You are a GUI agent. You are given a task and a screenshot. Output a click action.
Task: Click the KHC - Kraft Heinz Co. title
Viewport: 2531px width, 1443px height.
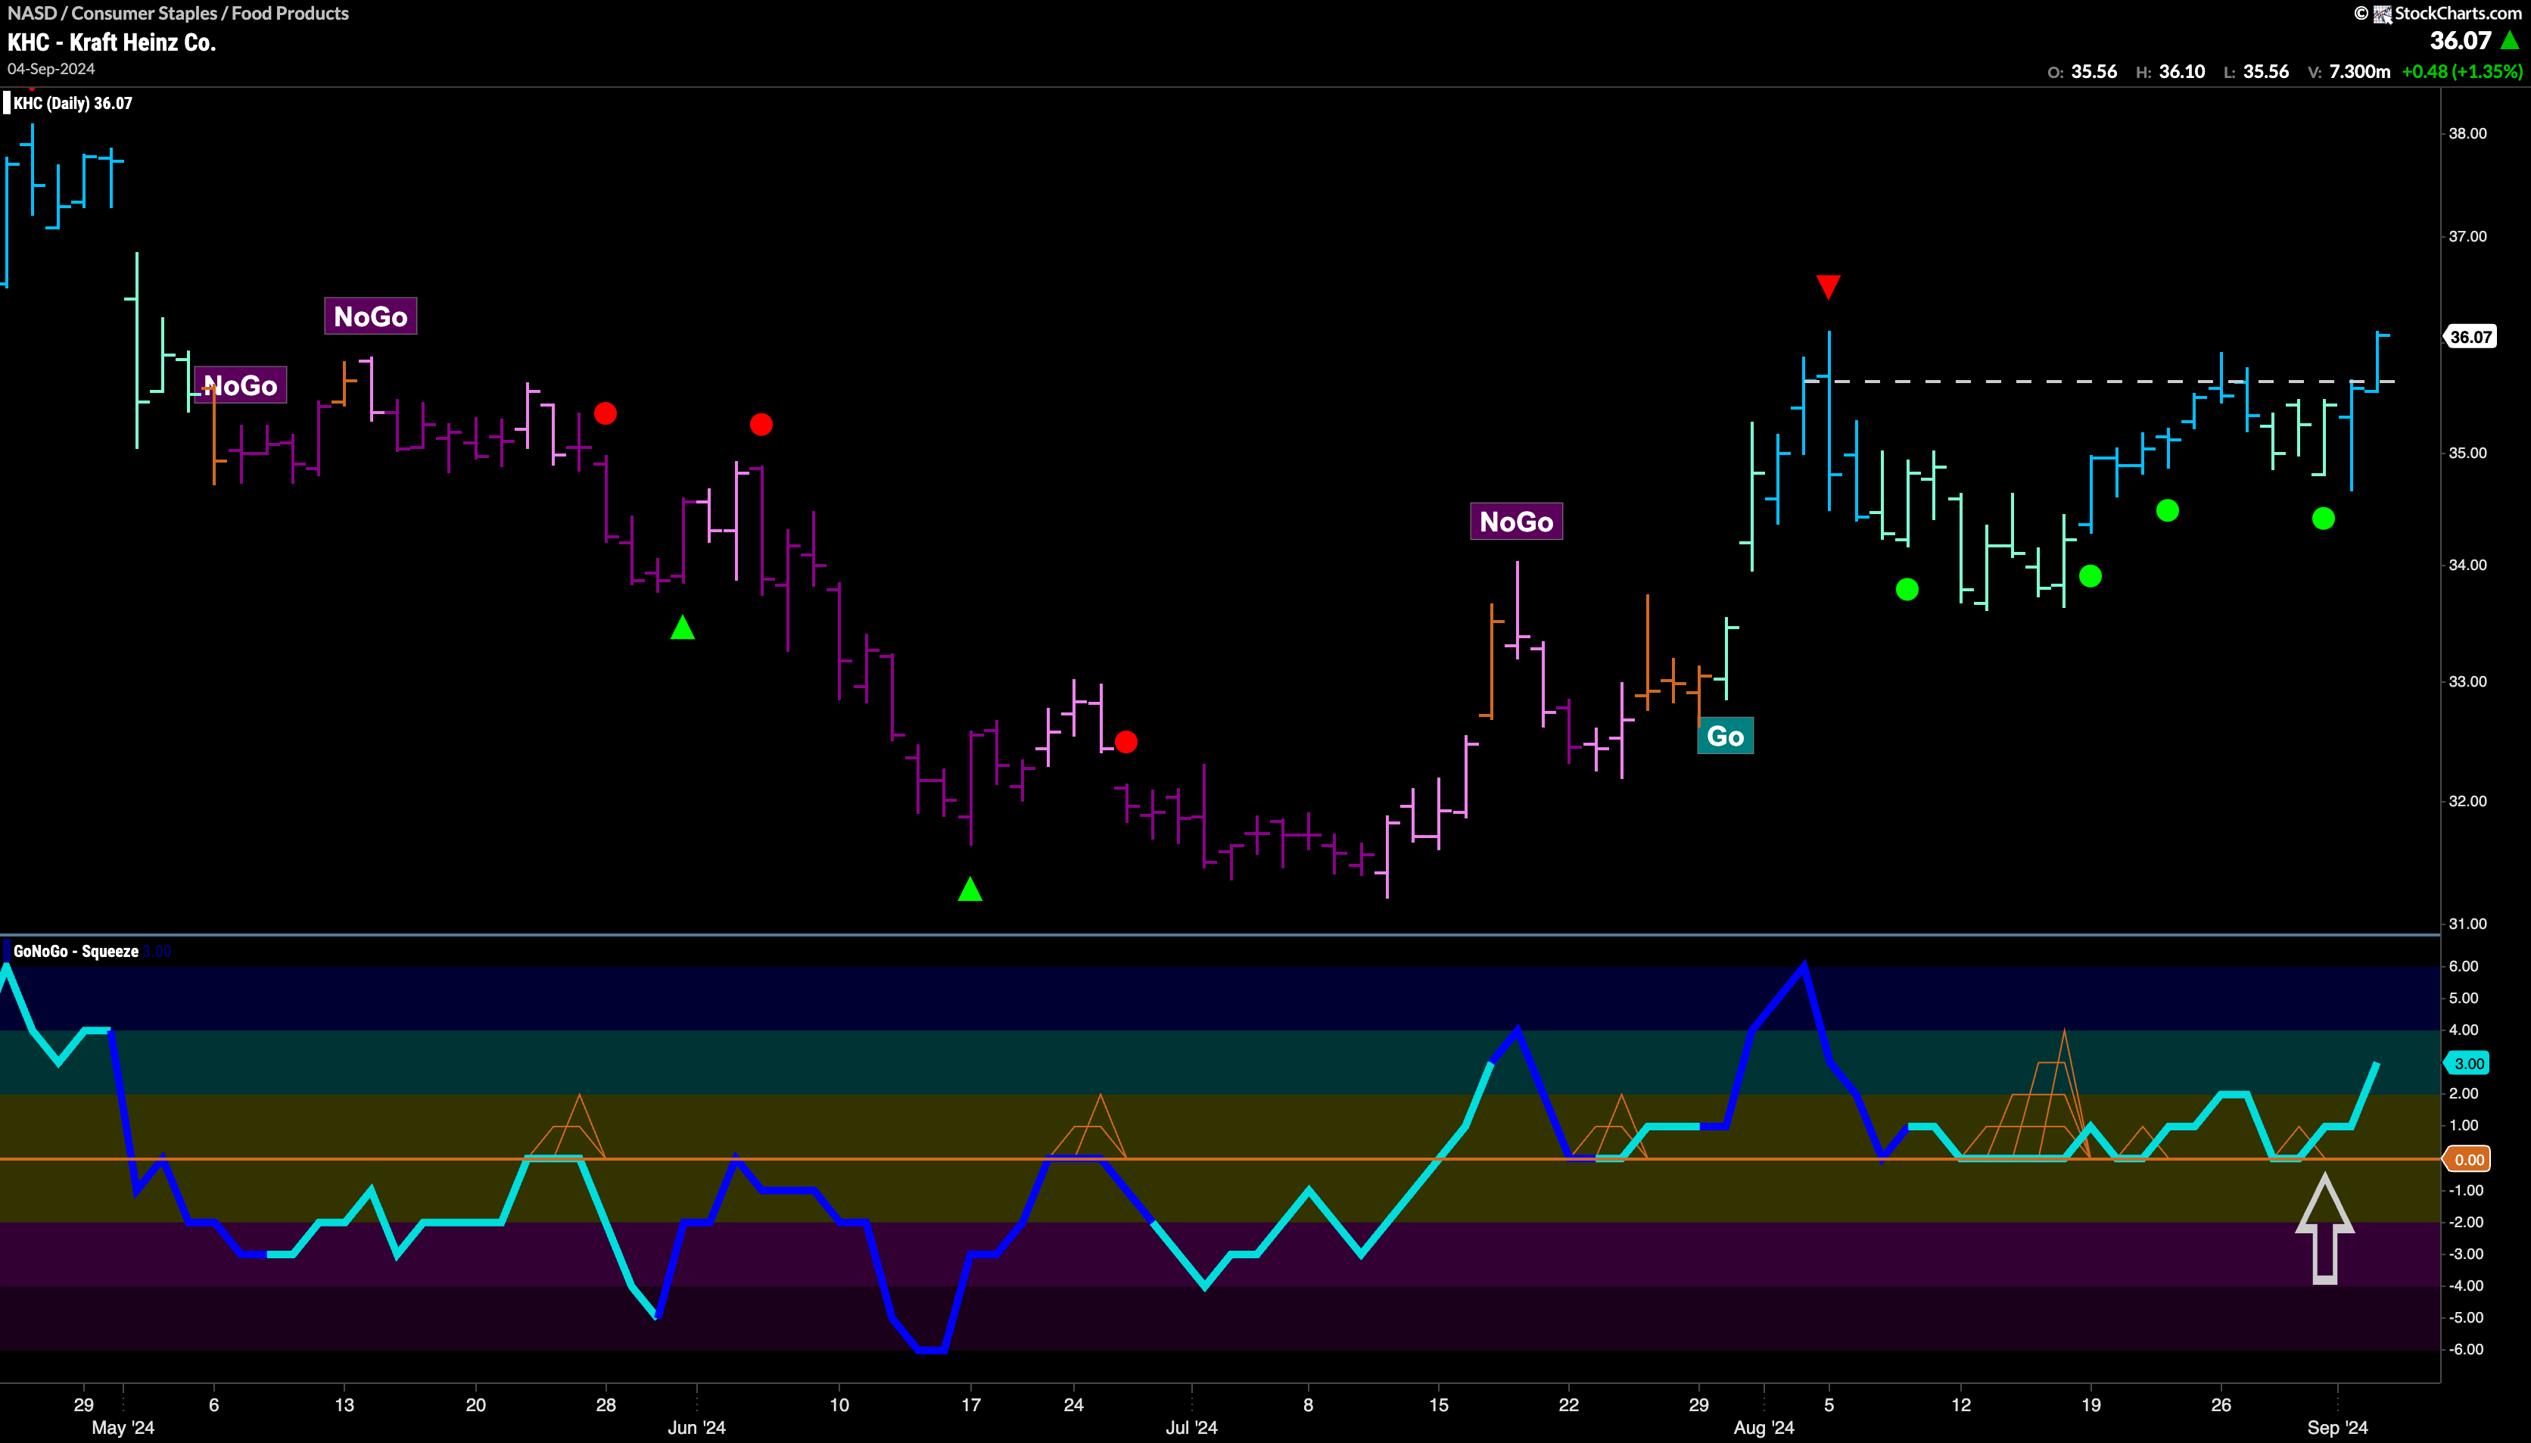pos(112,42)
